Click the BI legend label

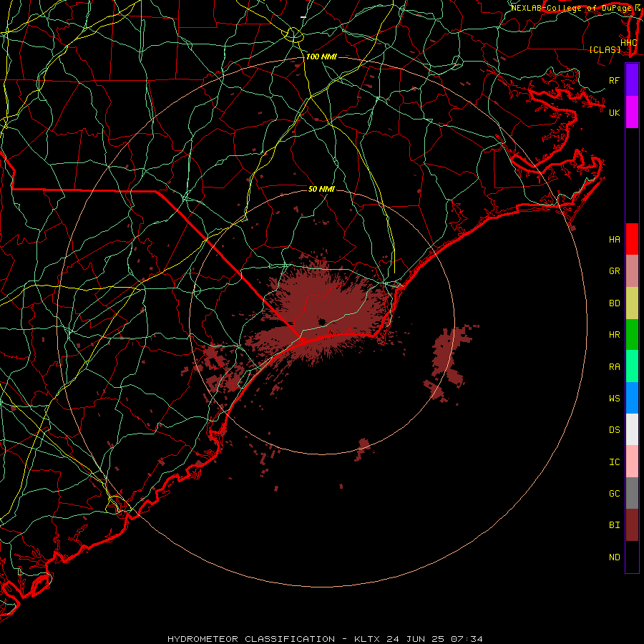(614, 525)
